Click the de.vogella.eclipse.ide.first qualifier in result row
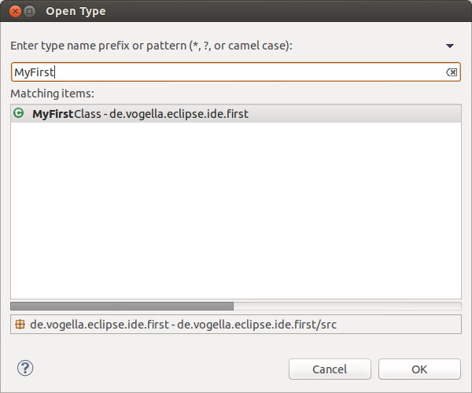The height and width of the screenshot is (393, 472). pyautogui.click(x=179, y=114)
